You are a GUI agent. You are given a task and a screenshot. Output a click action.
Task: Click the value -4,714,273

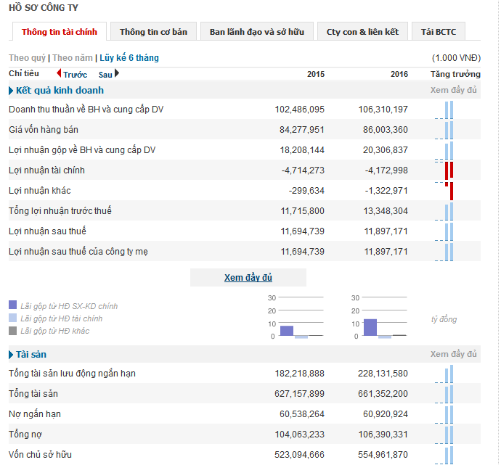[303, 170]
